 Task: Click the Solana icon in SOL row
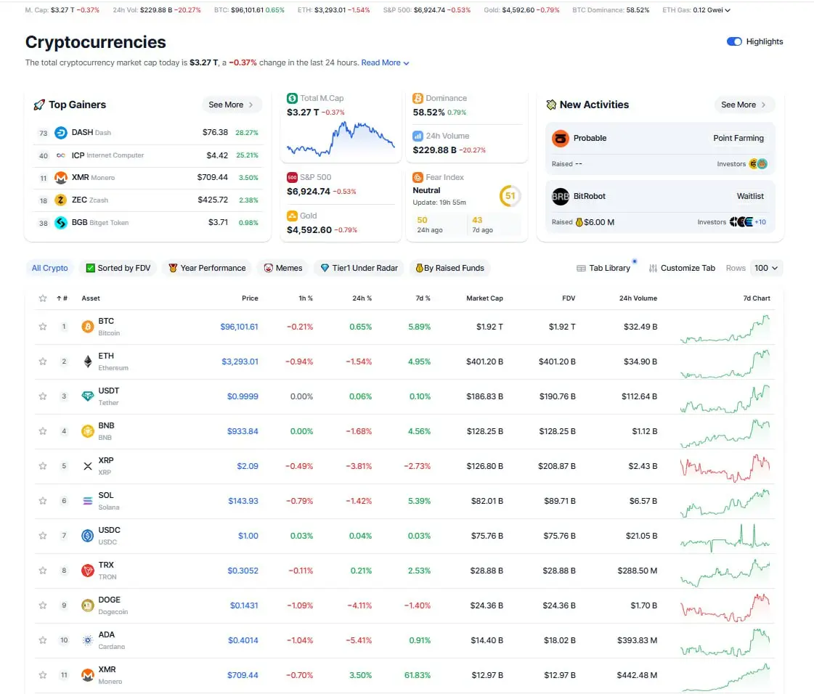pos(88,501)
